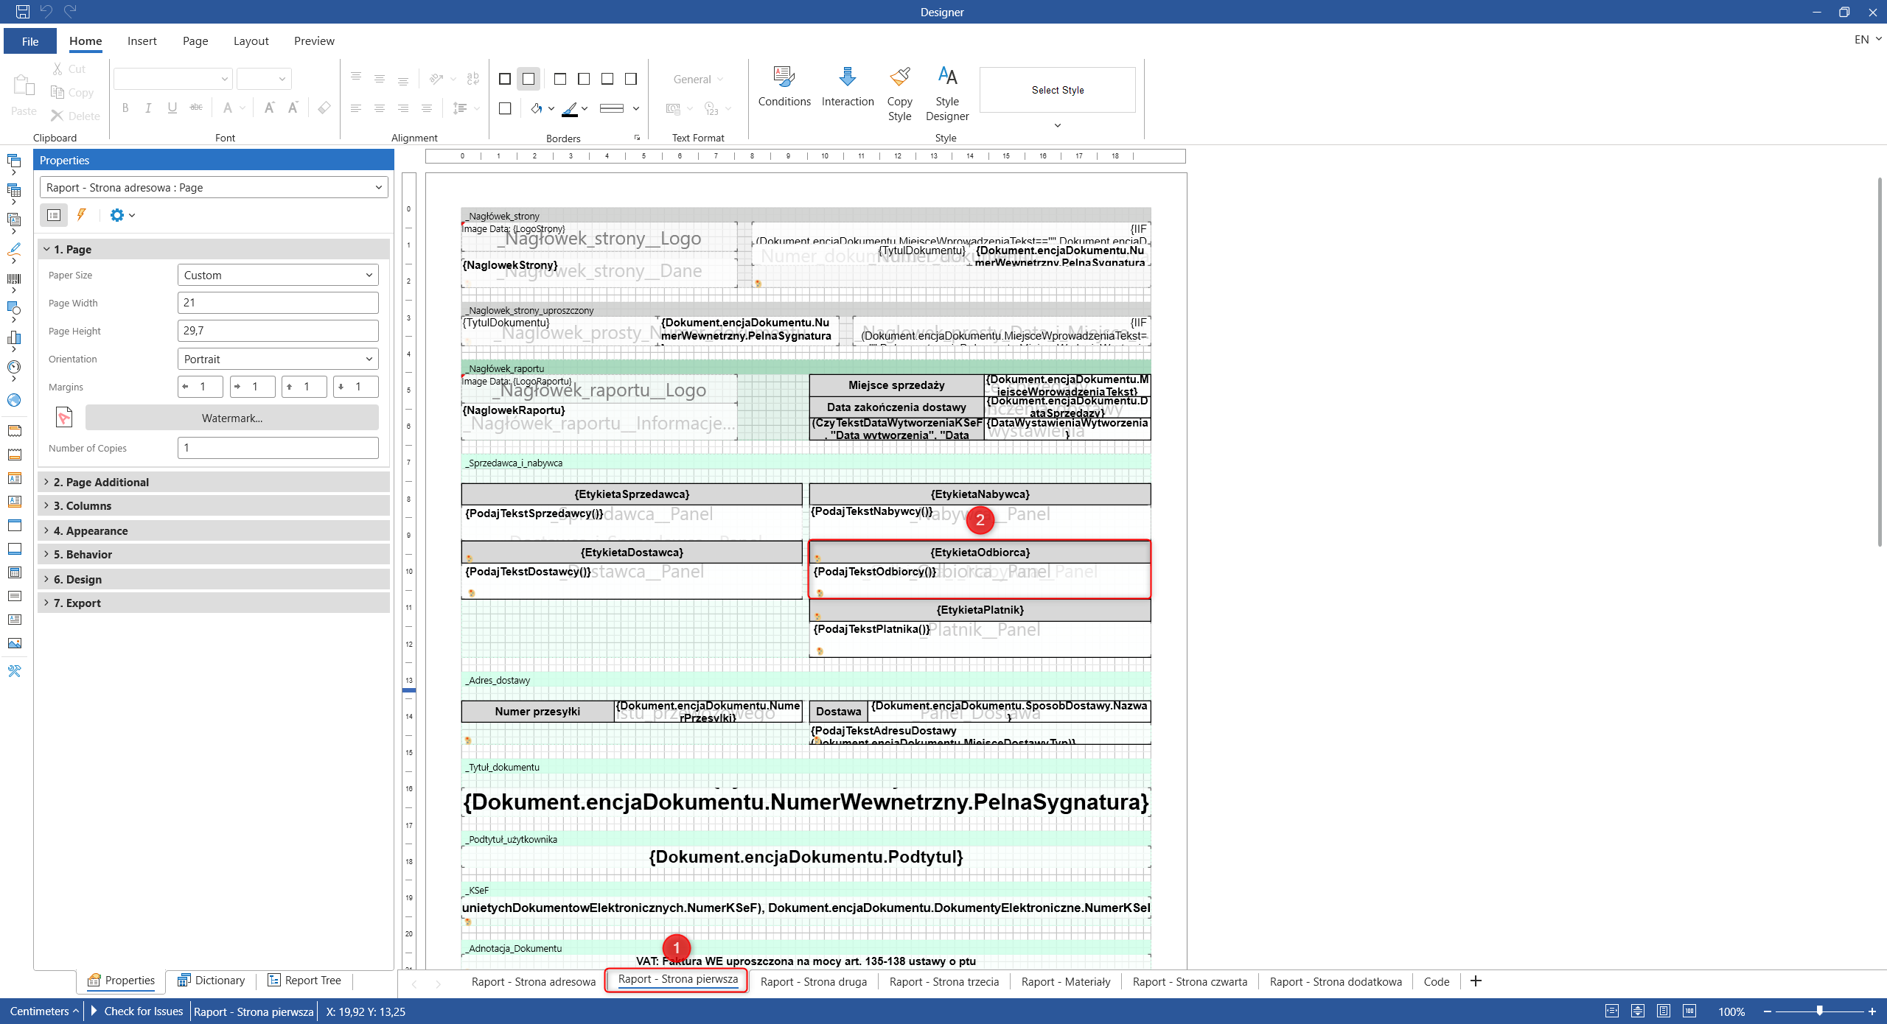Image resolution: width=1887 pixels, height=1024 pixels.
Task: Switch to the Insert ribbon tab
Action: pos(142,41)
